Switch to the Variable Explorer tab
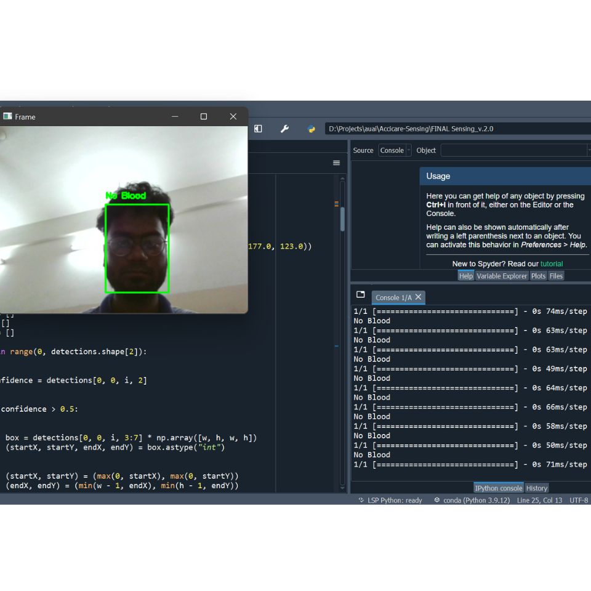Screen dimensions: 591x591 pos(502,276)
